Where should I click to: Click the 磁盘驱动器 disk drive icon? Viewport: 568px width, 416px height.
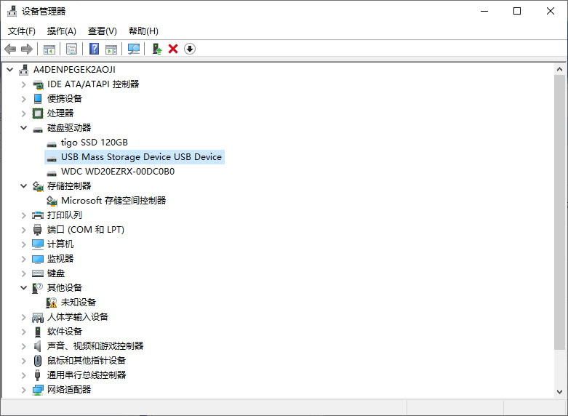pyautogui.click(x=38, y=129)
